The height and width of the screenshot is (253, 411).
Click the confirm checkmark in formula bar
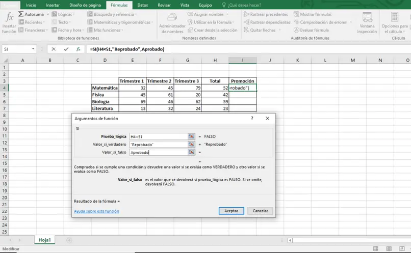(66, 49)
